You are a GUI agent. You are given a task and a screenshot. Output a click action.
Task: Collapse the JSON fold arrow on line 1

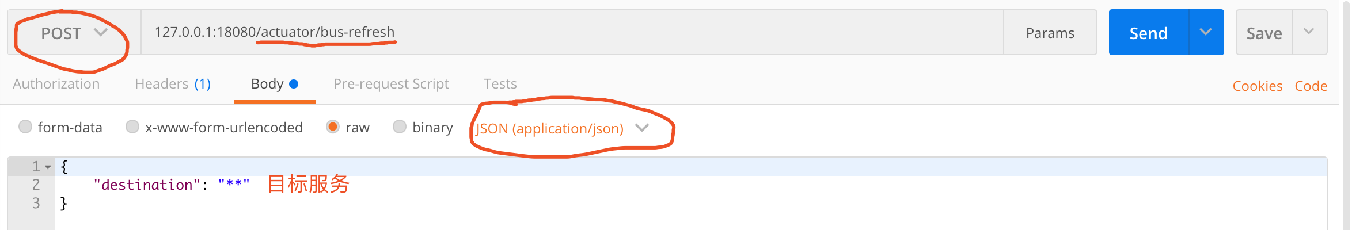point(48,167)
